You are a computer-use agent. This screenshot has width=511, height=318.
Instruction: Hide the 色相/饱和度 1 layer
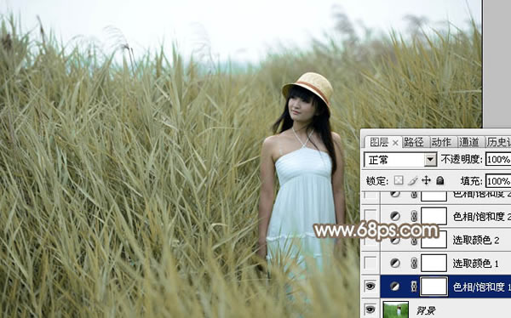tap(370, 287)
